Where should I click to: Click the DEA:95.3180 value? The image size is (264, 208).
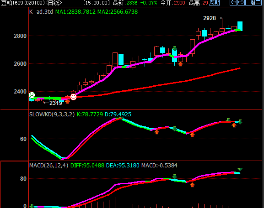click(x=123, y=166)
